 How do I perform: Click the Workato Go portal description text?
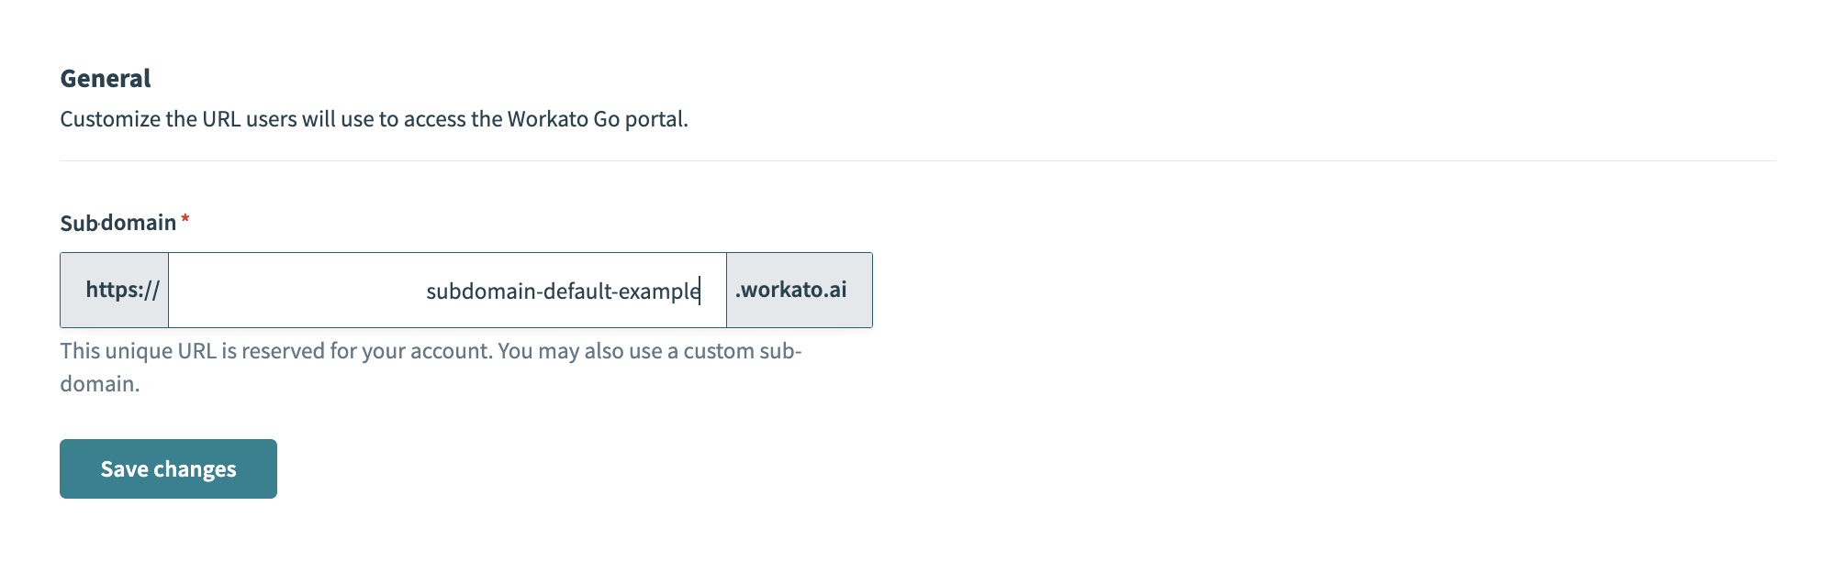pos(375,118)
